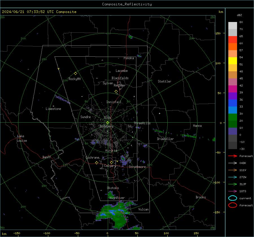Click the Okotoks label
Screen dimensions: 254x237
(113, 188)
